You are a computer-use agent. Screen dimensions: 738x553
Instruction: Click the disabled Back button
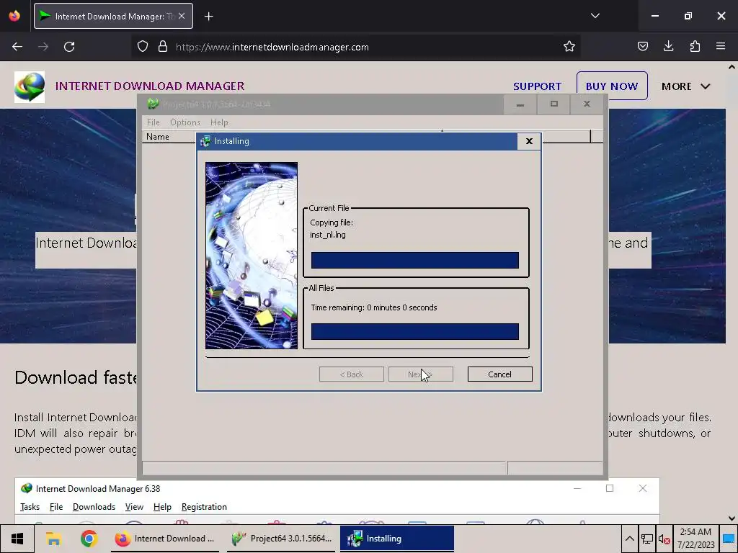pyautogui.click(x=352, y=374)
